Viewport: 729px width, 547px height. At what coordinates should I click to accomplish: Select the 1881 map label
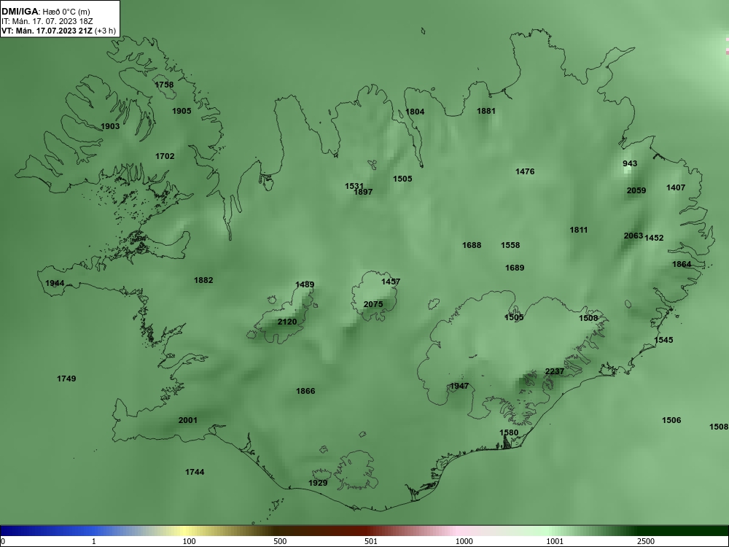tap(486, 111)
